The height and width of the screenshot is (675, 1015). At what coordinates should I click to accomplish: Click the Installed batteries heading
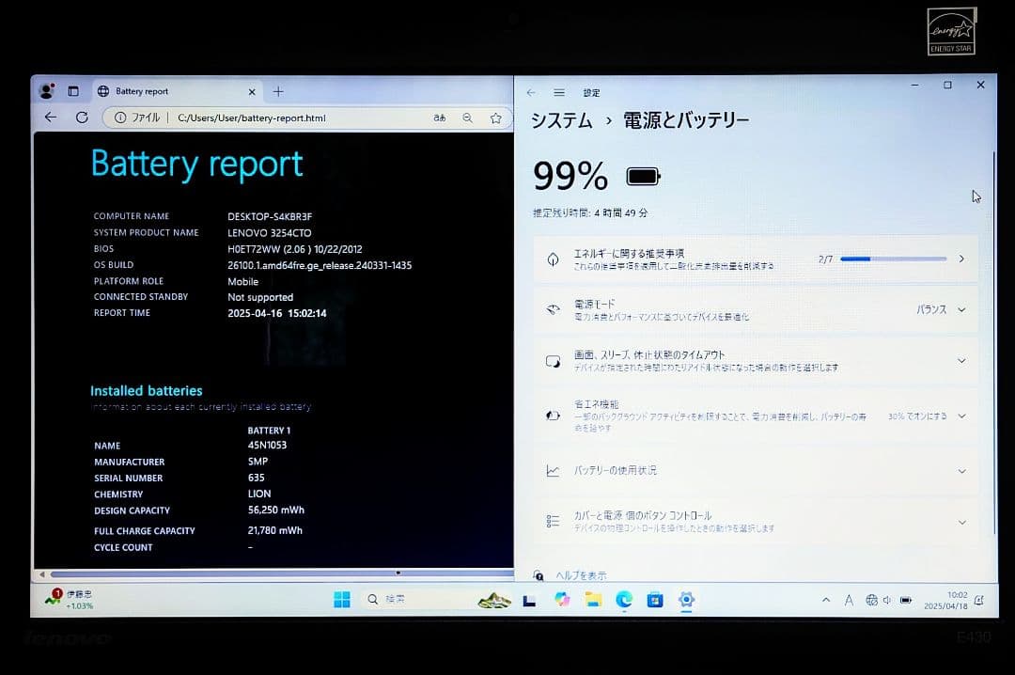[147, 391]
